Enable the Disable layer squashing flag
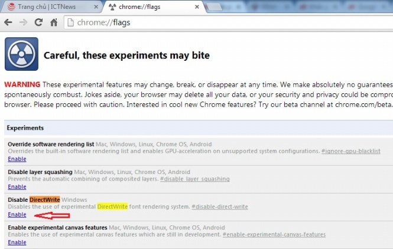This screenshot has width=393, height=249. 17,187
